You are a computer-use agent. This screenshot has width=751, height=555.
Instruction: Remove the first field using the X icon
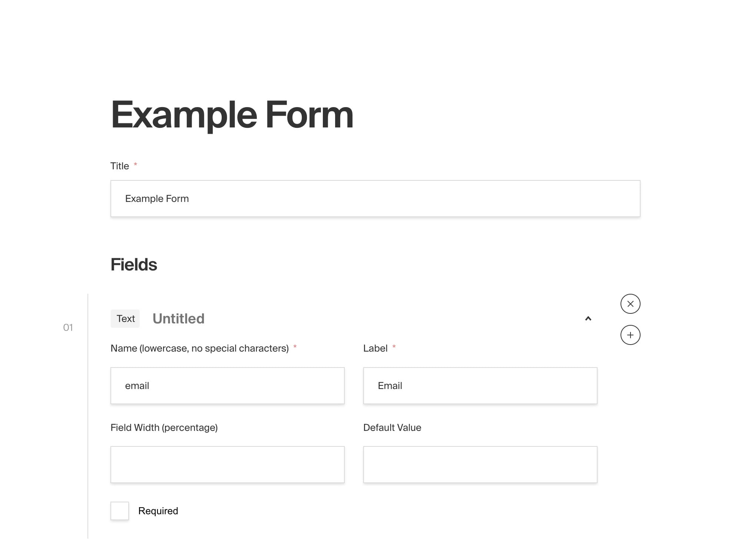[630, 304]
